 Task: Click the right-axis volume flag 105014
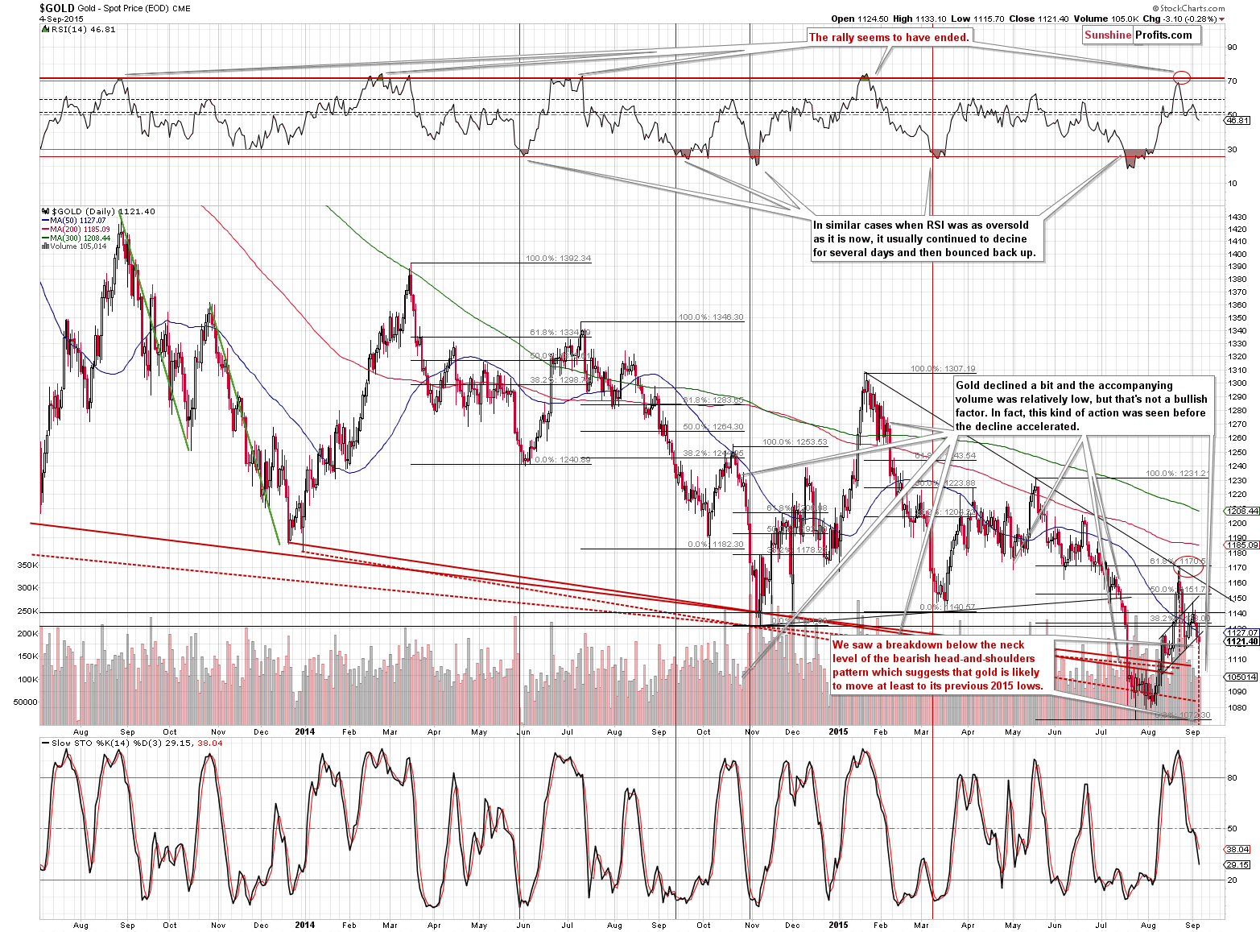tap(1242, 677)
